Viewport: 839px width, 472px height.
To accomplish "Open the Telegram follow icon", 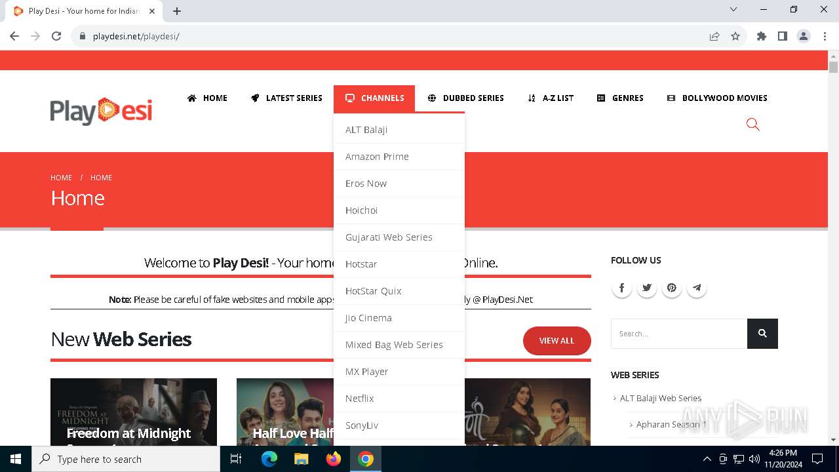I will click(696, 288).
